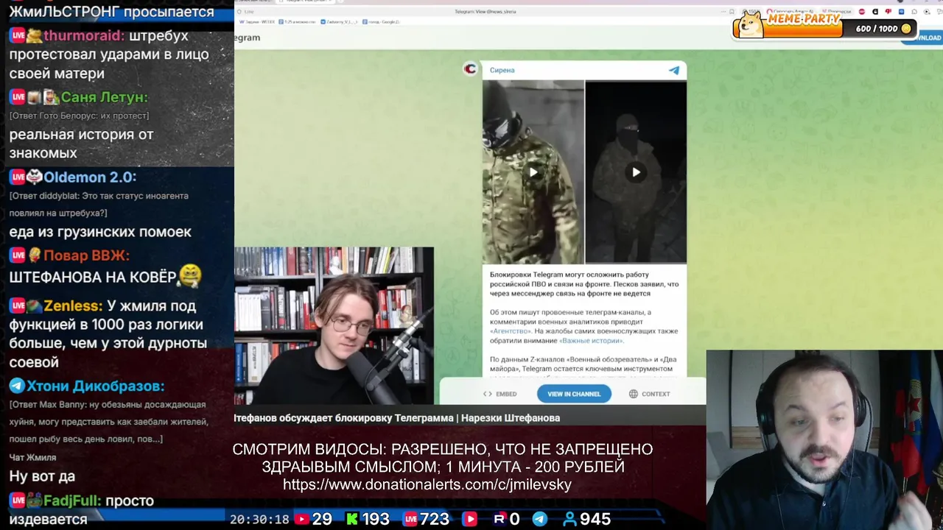The height and width of the screenshot is (530, 943).
Task: Click the Чат Жмиля label
Action: (x=32, y=458)
